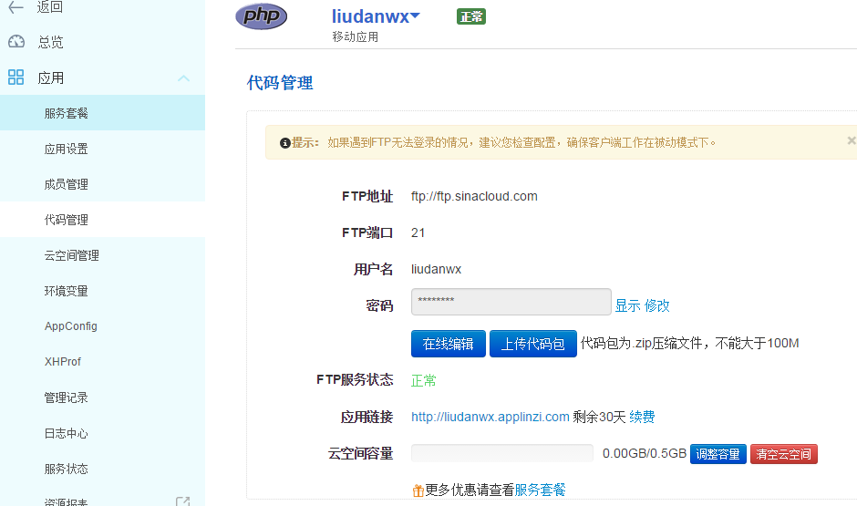857x506 pixels.
Task: Click the external link icon beside 资源报表
Action: tap(182, 501)
